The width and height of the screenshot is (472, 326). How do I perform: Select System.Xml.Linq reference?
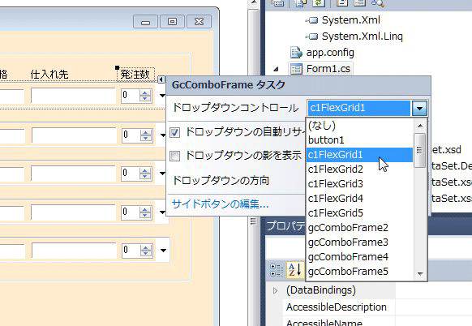pyautogui.click(x=363, y=36)
